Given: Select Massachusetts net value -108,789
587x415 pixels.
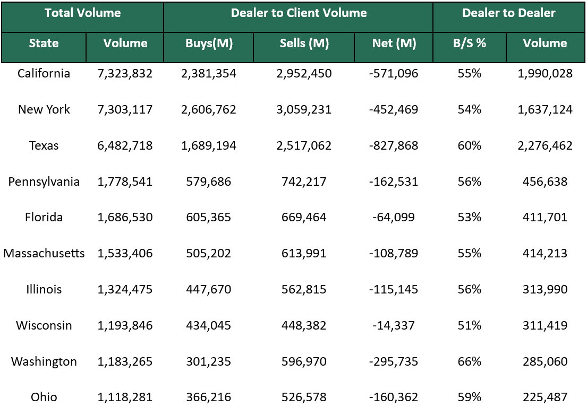Looking at the screenshot, I should pyautogui.click(x=394, y=254).
